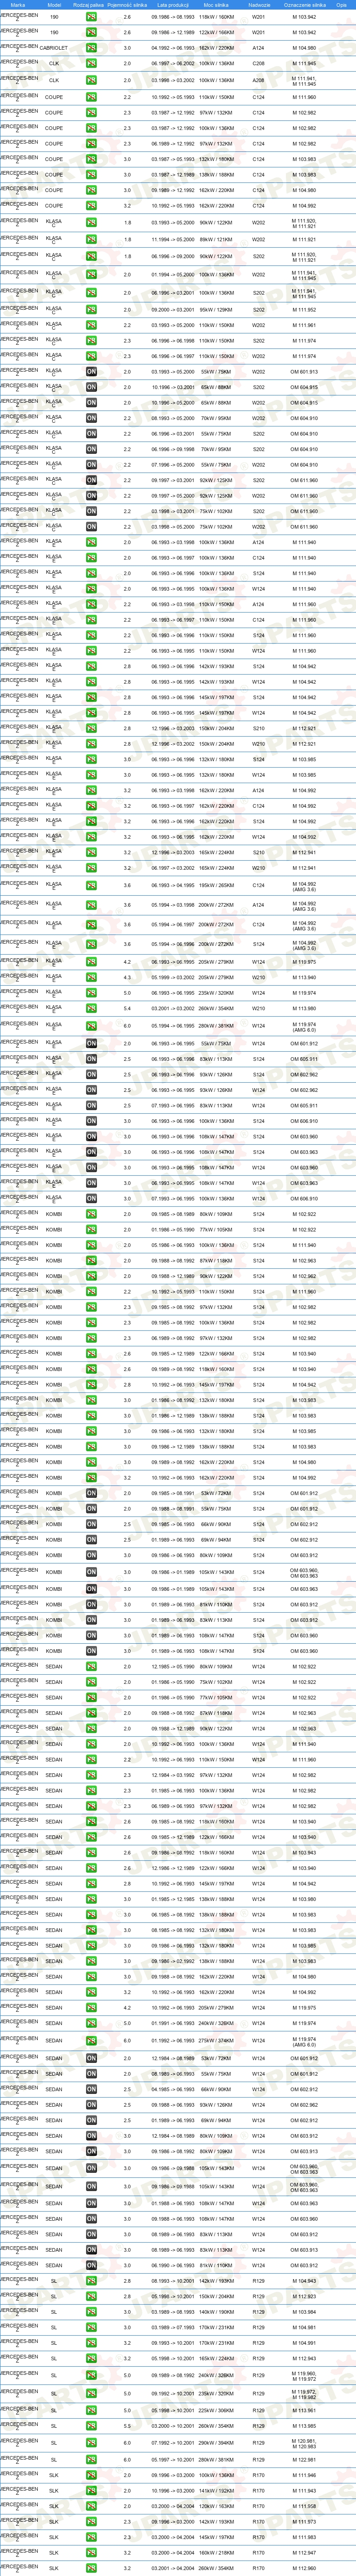The width and height of the screenshot is (356, 2576).
Task: Click petrol icon in W210 M 113.940 row
Action: click(x=91, y=977)
